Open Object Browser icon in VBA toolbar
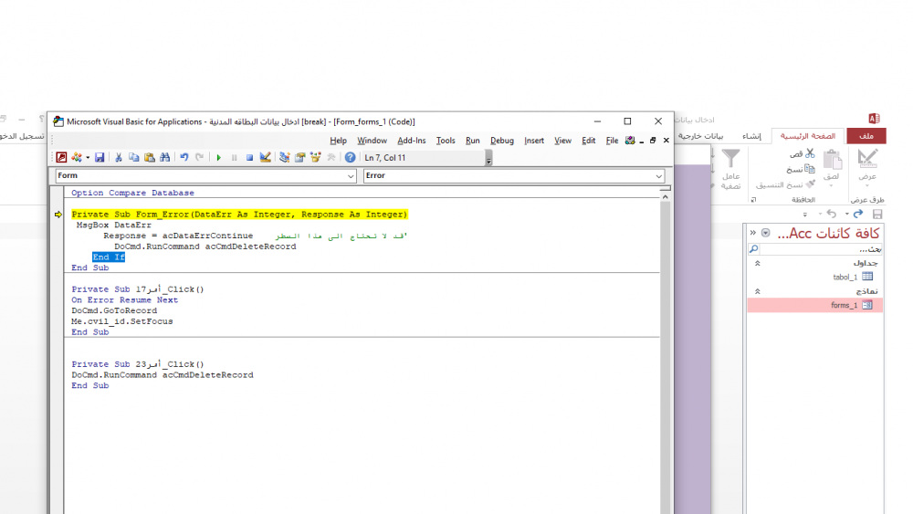This screenshot has height=514, width=913. coord(316,157)
